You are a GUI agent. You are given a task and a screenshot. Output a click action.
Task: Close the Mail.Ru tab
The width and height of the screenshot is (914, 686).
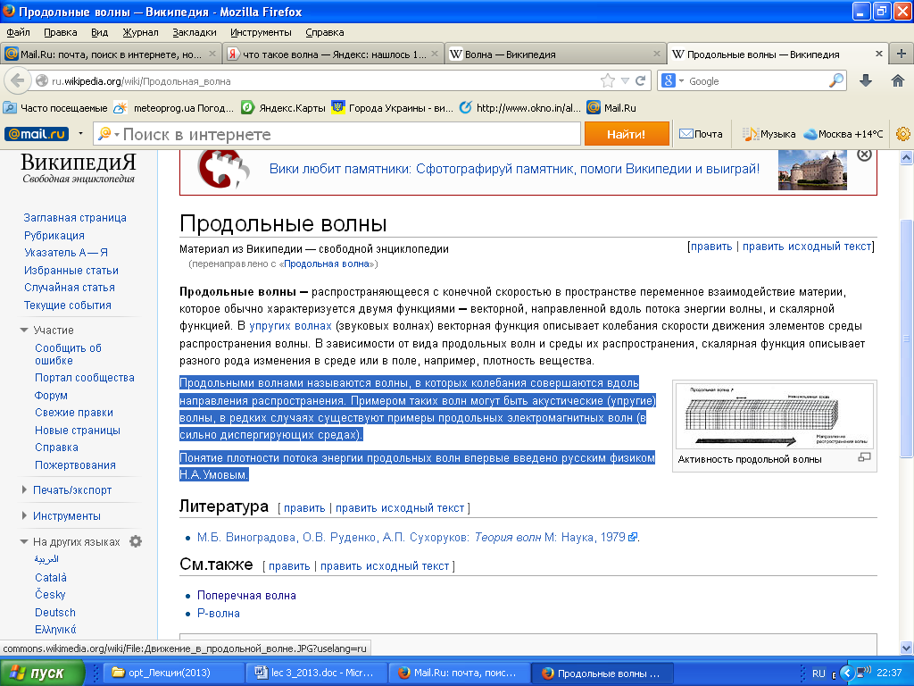(212, 54)
